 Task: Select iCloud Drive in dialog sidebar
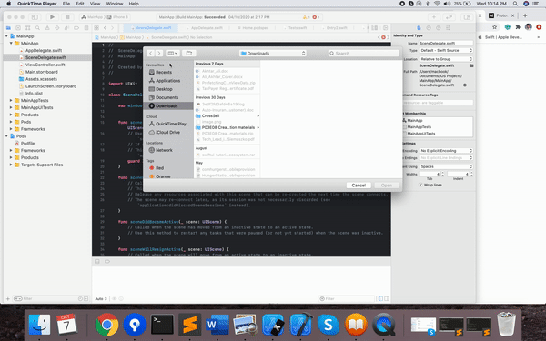[x=167, y=132]
